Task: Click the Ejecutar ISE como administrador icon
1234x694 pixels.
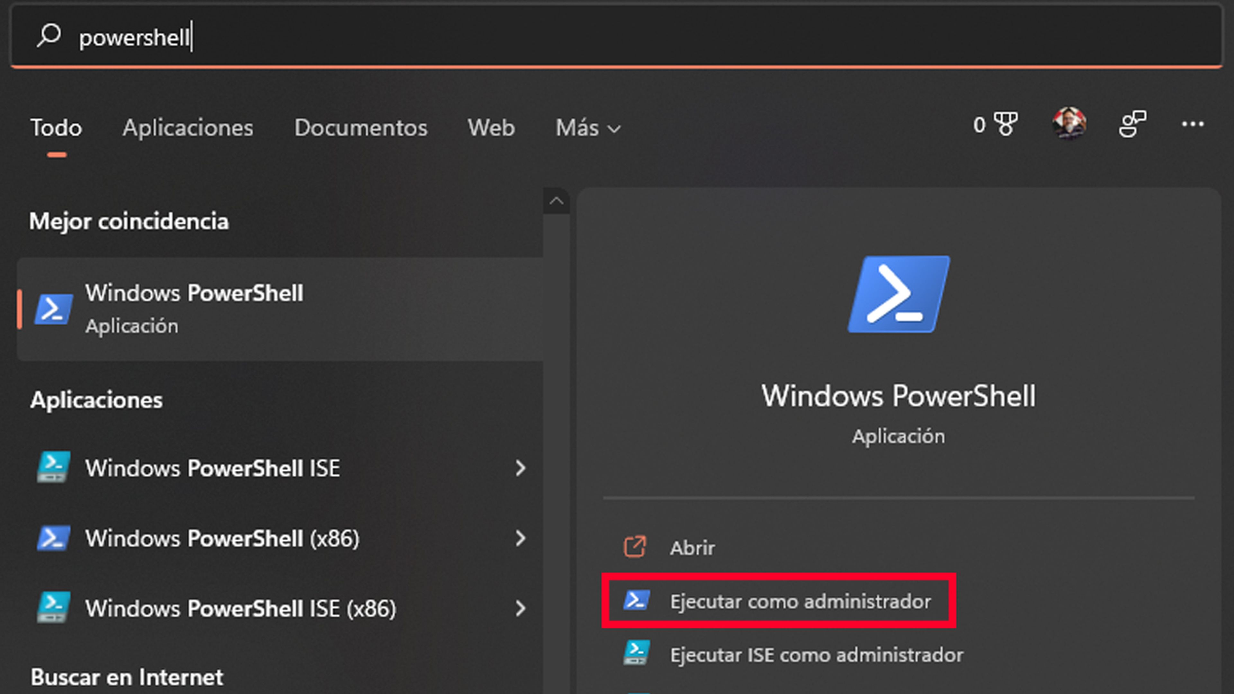Action: pos(637,653)
